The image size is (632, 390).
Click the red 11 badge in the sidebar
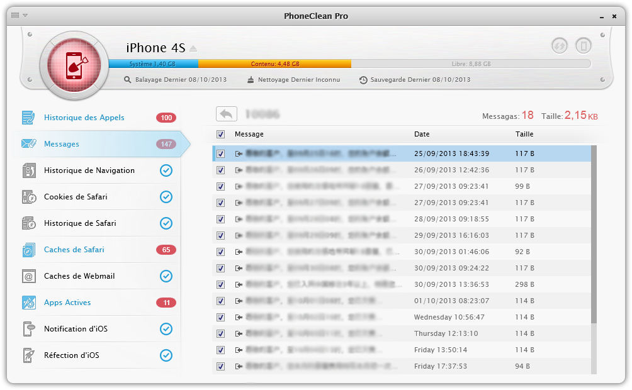tap(166, 303)
